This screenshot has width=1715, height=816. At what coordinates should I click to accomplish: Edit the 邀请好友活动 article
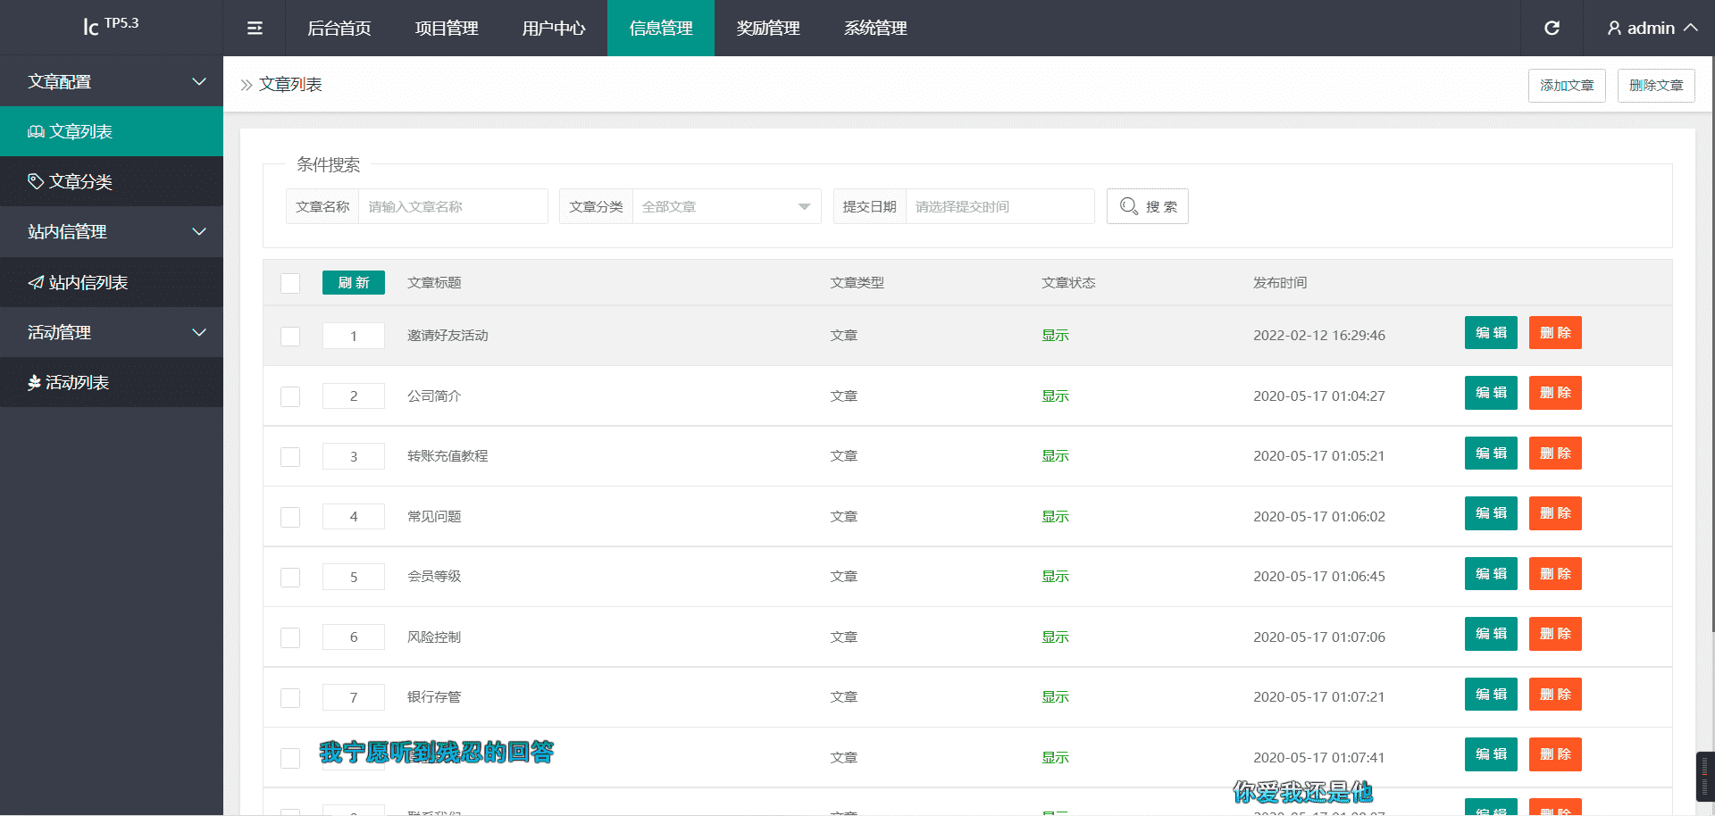pos(1491,333)
